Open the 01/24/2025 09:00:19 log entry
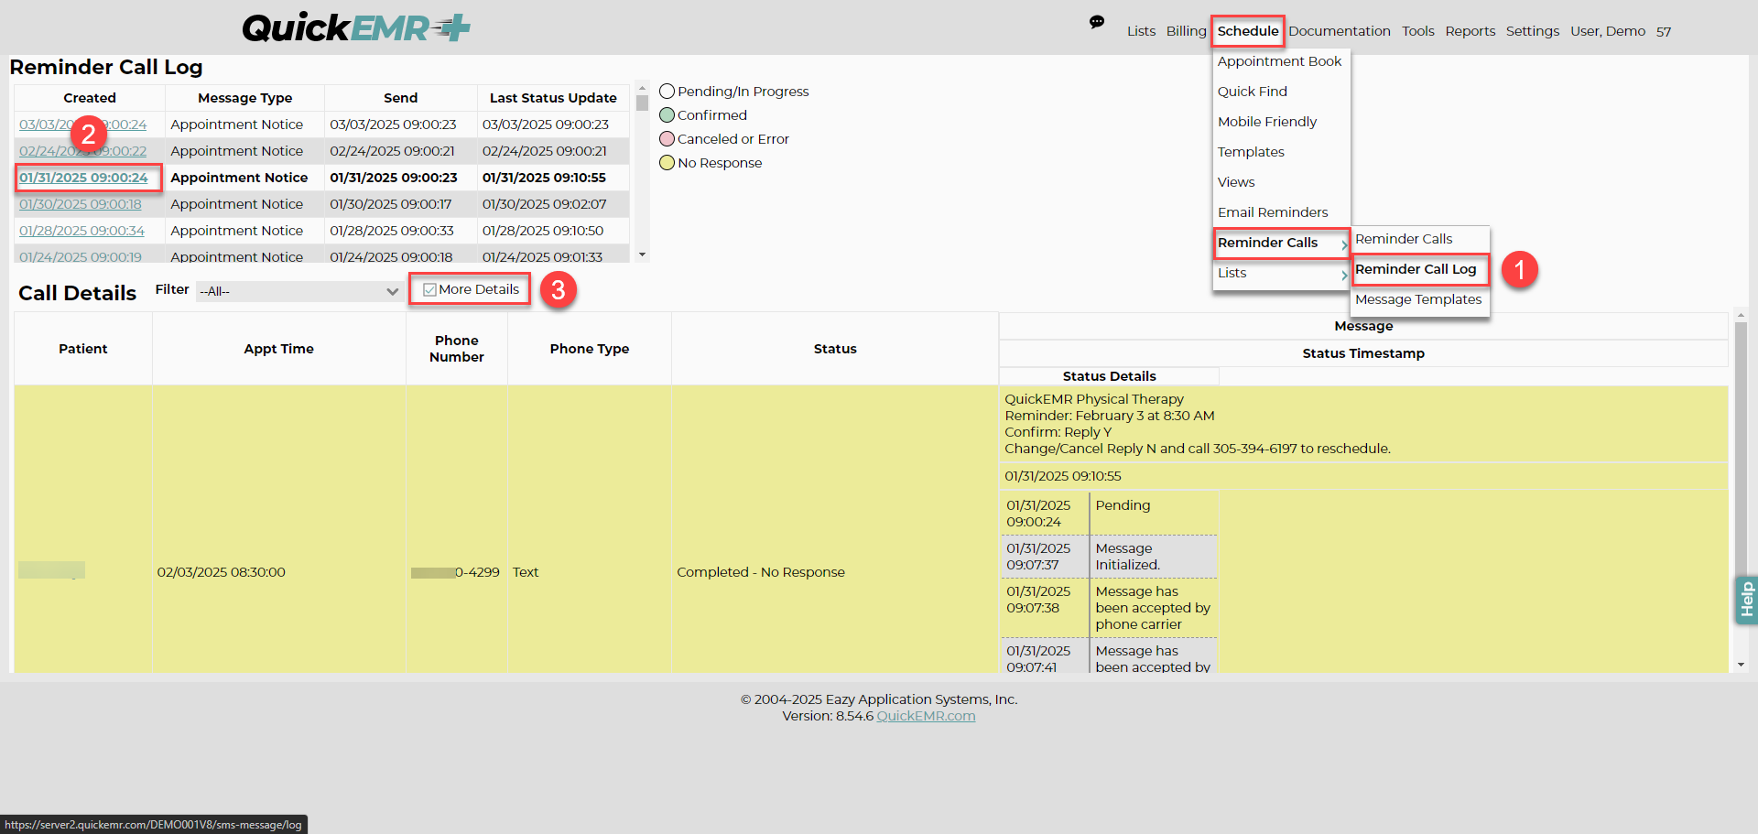 pyautogui.click(x=81, y=256)
